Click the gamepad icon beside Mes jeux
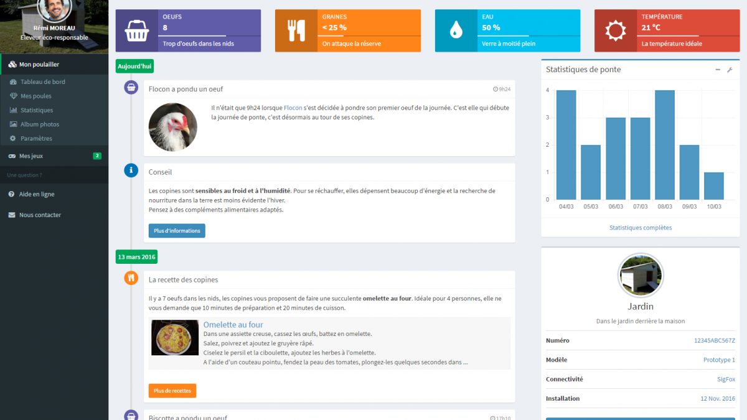This screenshot has width=747, height=420. [12, 156]
